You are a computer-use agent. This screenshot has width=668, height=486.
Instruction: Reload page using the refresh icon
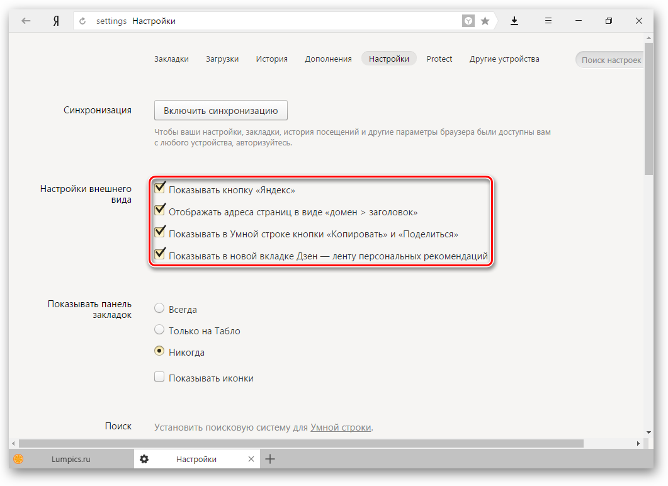click(82, 21)
